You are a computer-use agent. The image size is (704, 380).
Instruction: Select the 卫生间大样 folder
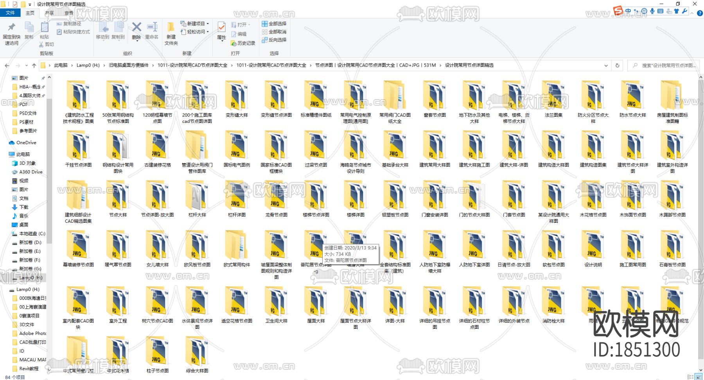[276, 305]
